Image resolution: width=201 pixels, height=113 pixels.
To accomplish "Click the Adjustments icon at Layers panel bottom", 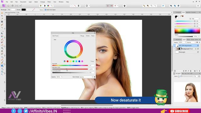I will (186, 71).
